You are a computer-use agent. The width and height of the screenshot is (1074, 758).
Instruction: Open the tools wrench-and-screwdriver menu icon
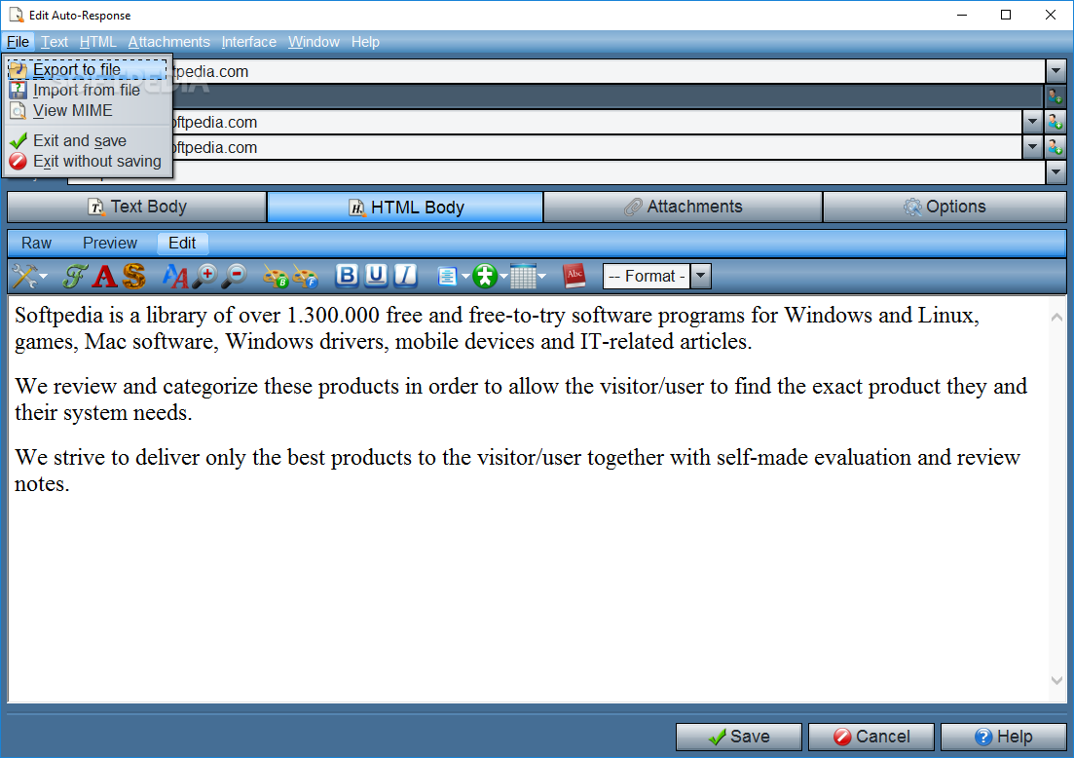click(x=24, y=276)
